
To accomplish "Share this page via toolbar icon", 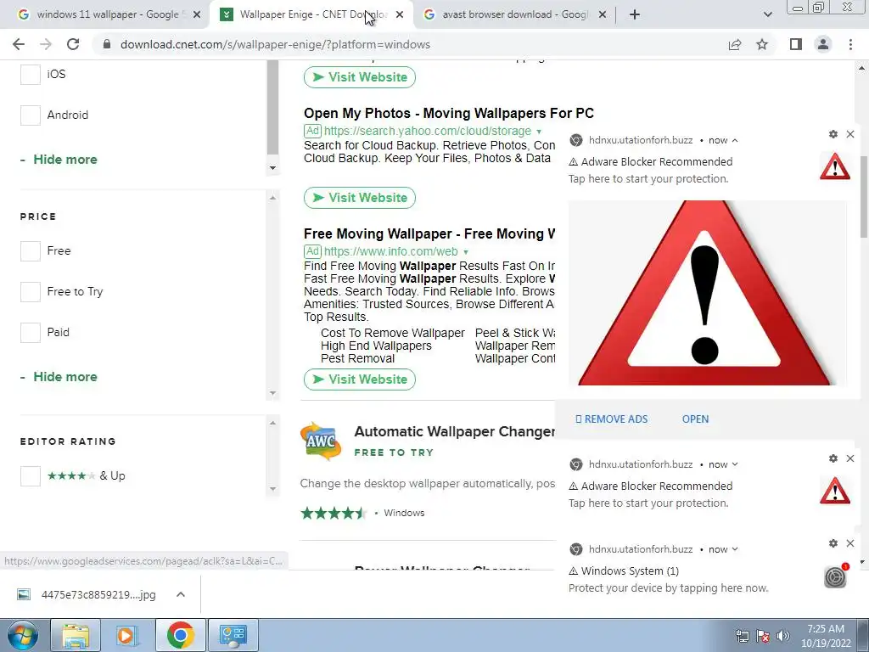I will point(735,44).
